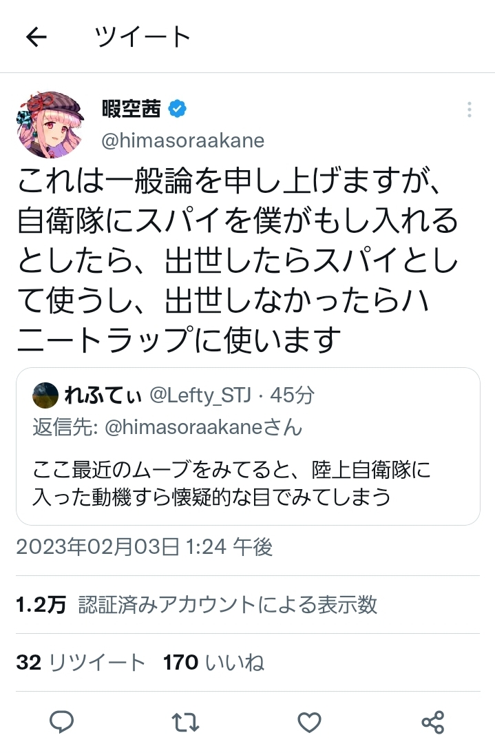Click the @himasoraakaneさん reply-to mention

[x=203, y=427]
